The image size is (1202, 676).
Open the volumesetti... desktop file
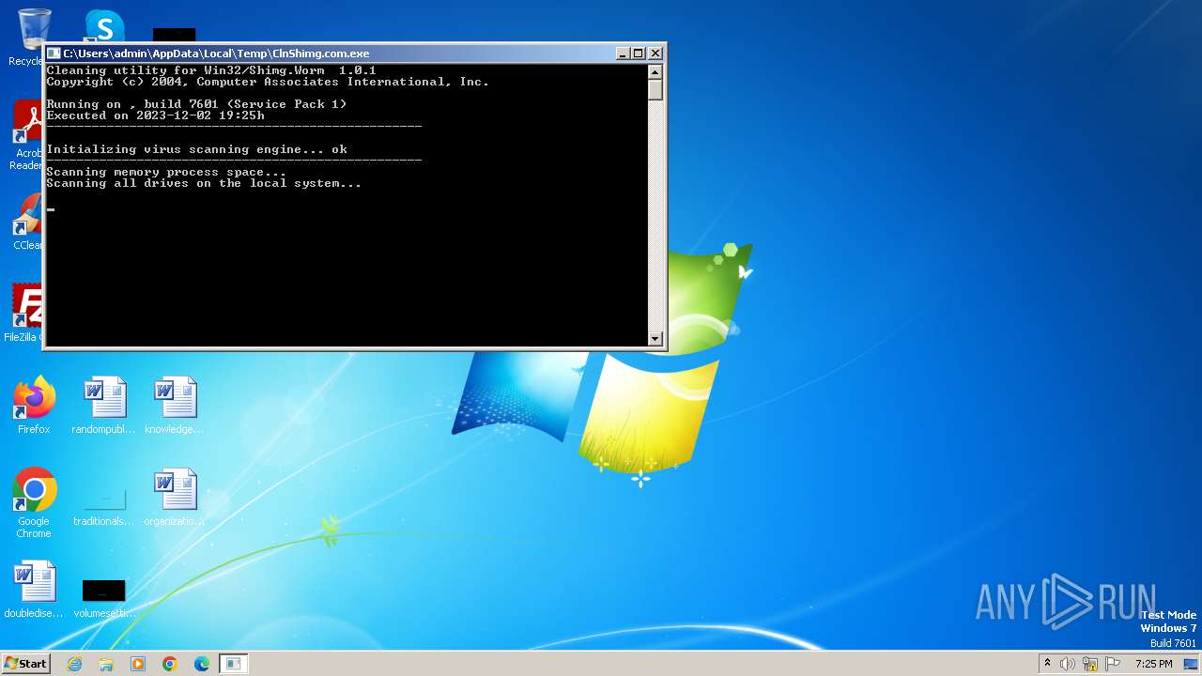(103, 599)
